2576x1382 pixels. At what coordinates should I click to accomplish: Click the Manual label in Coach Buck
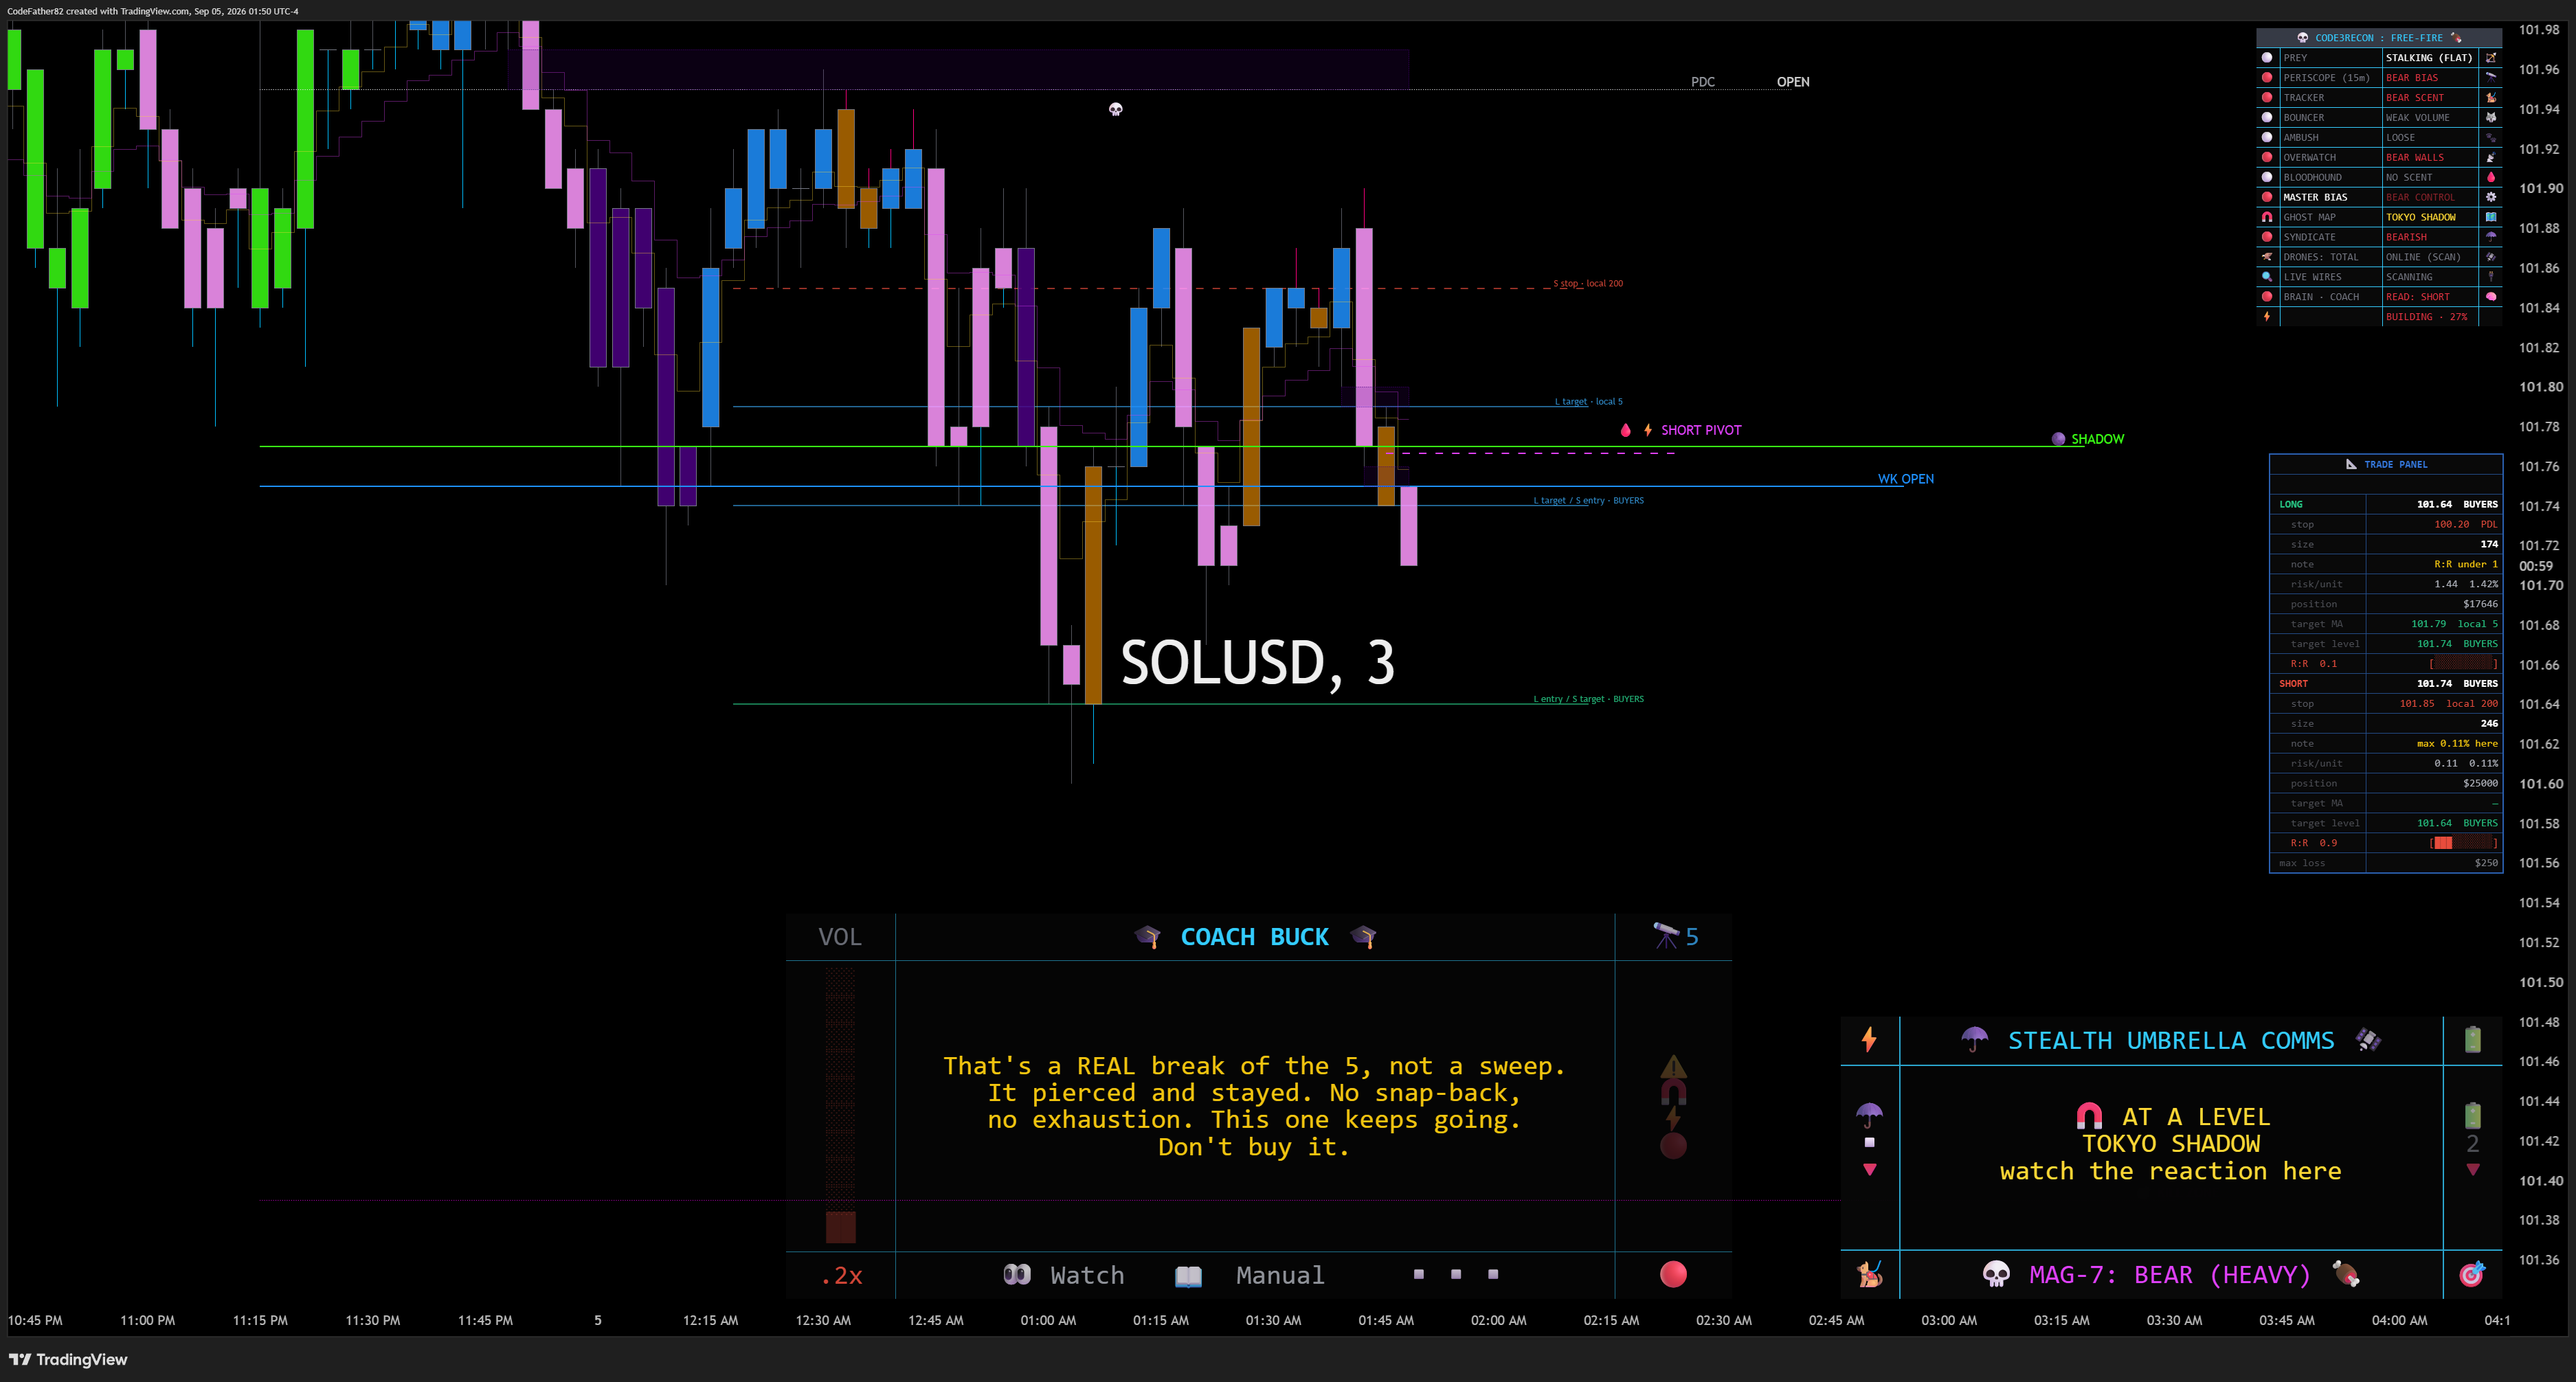1280,1275
